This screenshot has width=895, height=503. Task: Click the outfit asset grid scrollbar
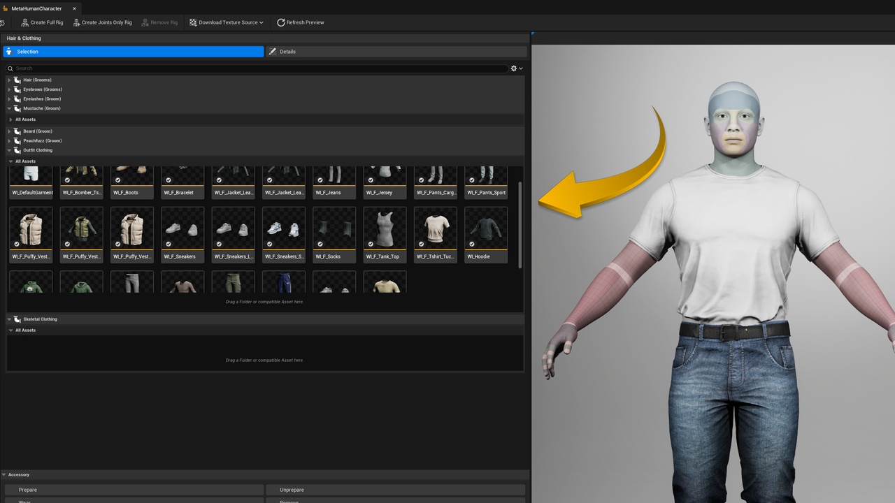tap(520, 224)
